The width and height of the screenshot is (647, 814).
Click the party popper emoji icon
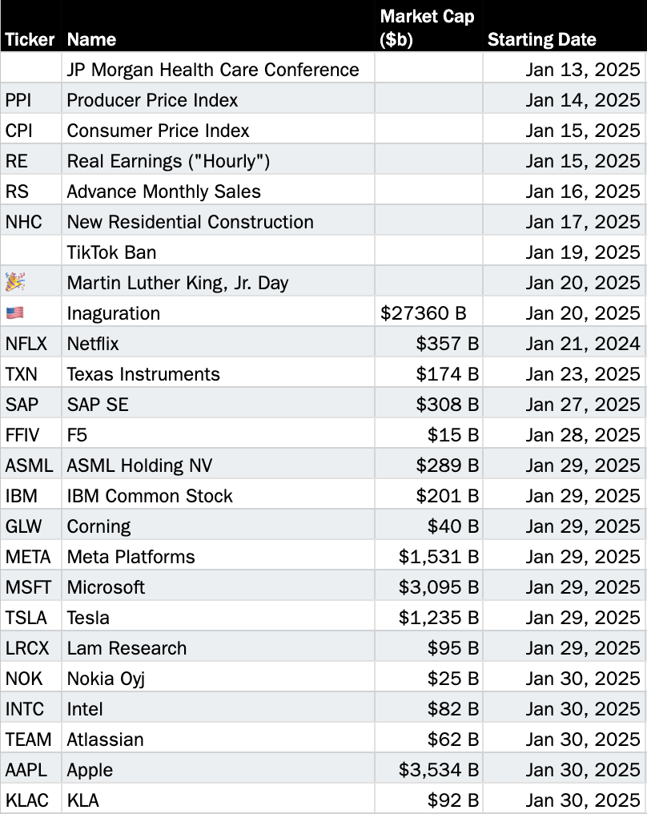[x=15, y=282]
